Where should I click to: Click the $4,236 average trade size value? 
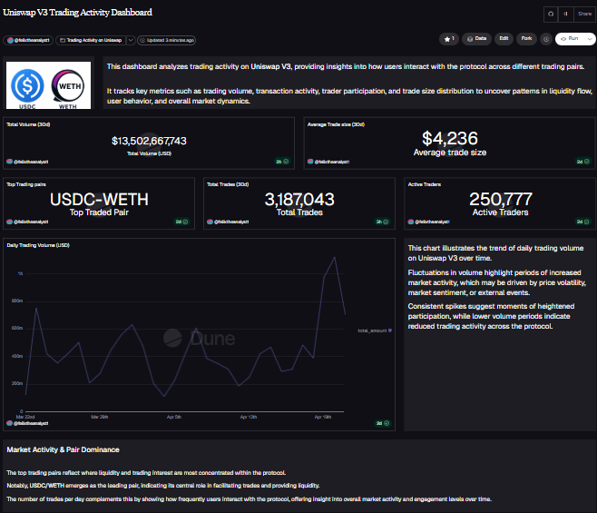pos(450,138)
